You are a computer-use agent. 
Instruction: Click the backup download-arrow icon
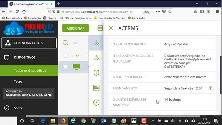[96, 43]
